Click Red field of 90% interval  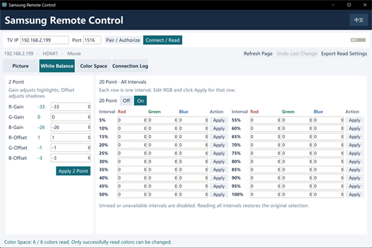(265, 178)
